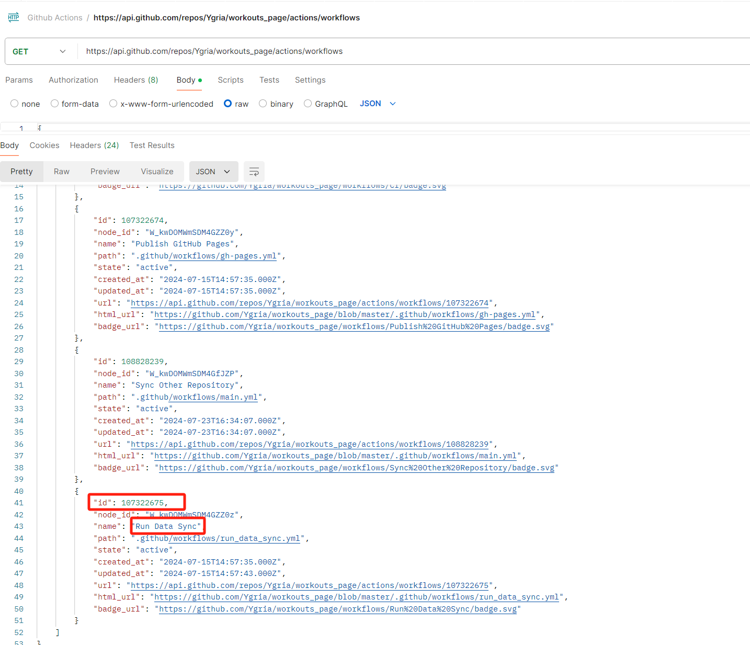The width and height of the screenshot is (750, 645).
Task: Select the GraphQL body radio button
Action: (x=308, y=104)
